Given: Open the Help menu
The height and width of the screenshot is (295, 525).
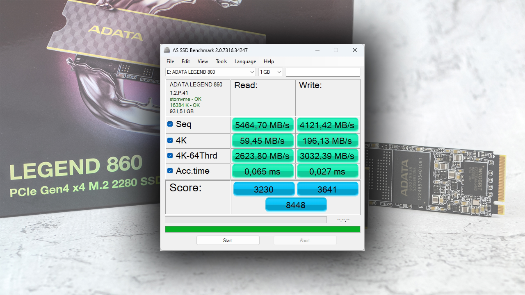Looking at the screenshot, I should [269, 61].
